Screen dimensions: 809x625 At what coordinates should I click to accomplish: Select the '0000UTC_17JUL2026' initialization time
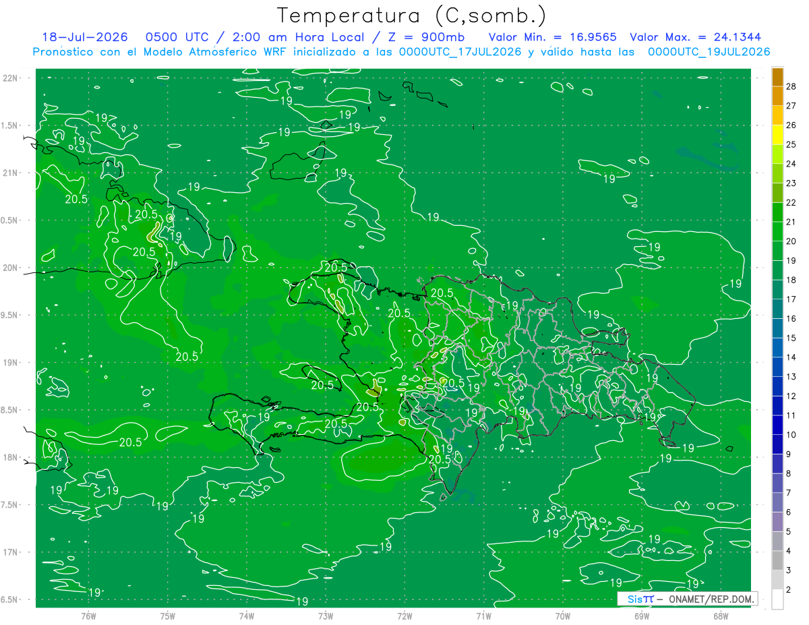coord(460,52)
